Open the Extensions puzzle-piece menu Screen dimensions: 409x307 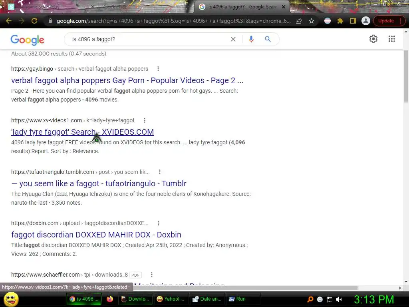340,21
